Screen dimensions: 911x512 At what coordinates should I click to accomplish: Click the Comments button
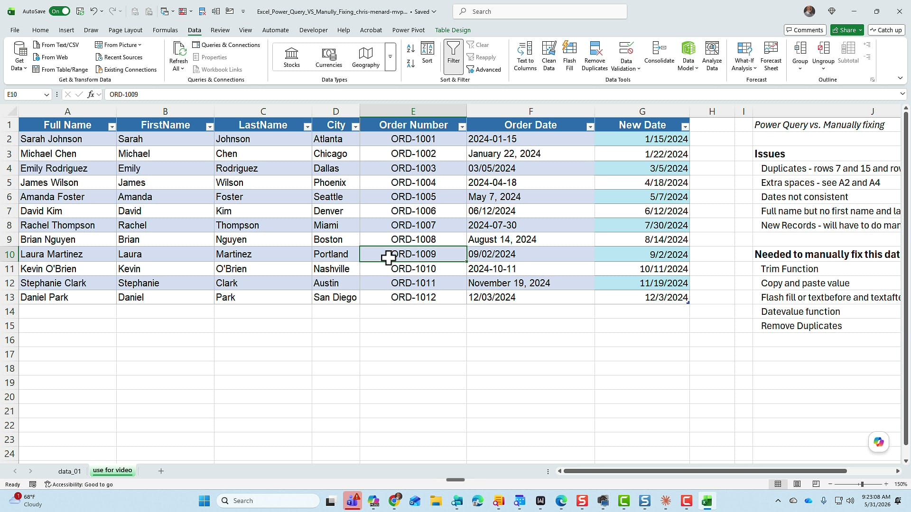pos(805,30)
